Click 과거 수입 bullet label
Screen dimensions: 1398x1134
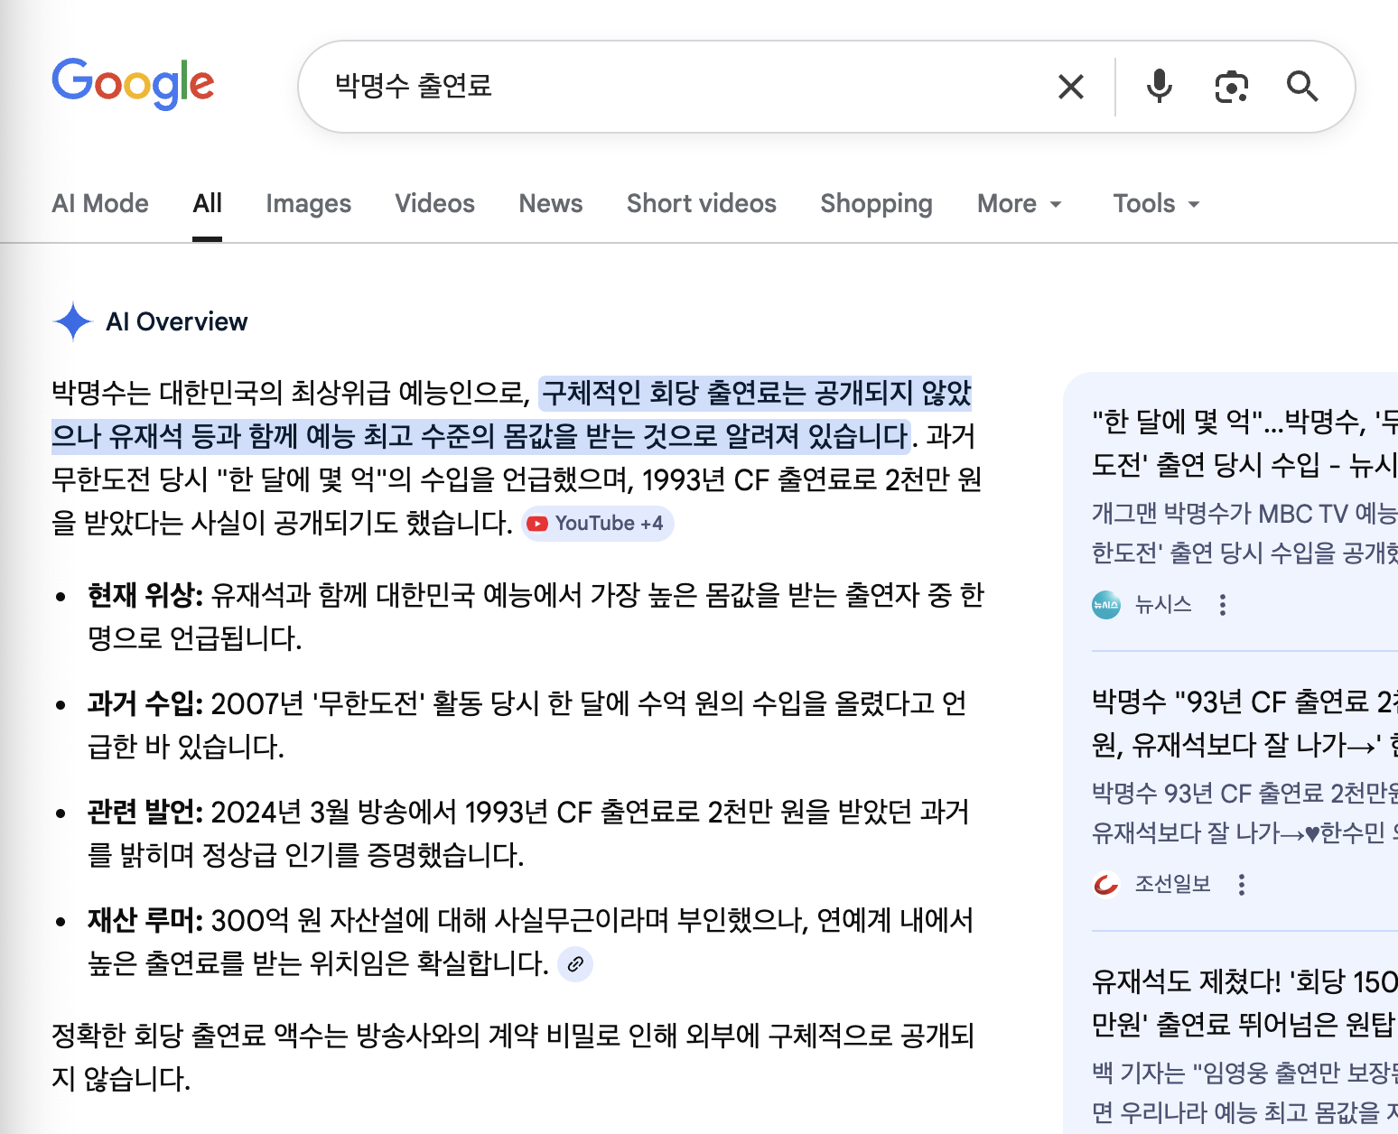[x=144, y=703]
